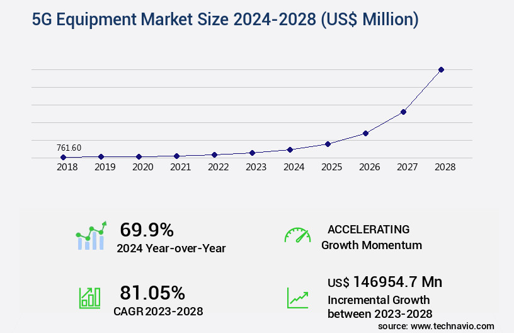
Task: Click the 2019 data point marker
Action: [101, 156]
